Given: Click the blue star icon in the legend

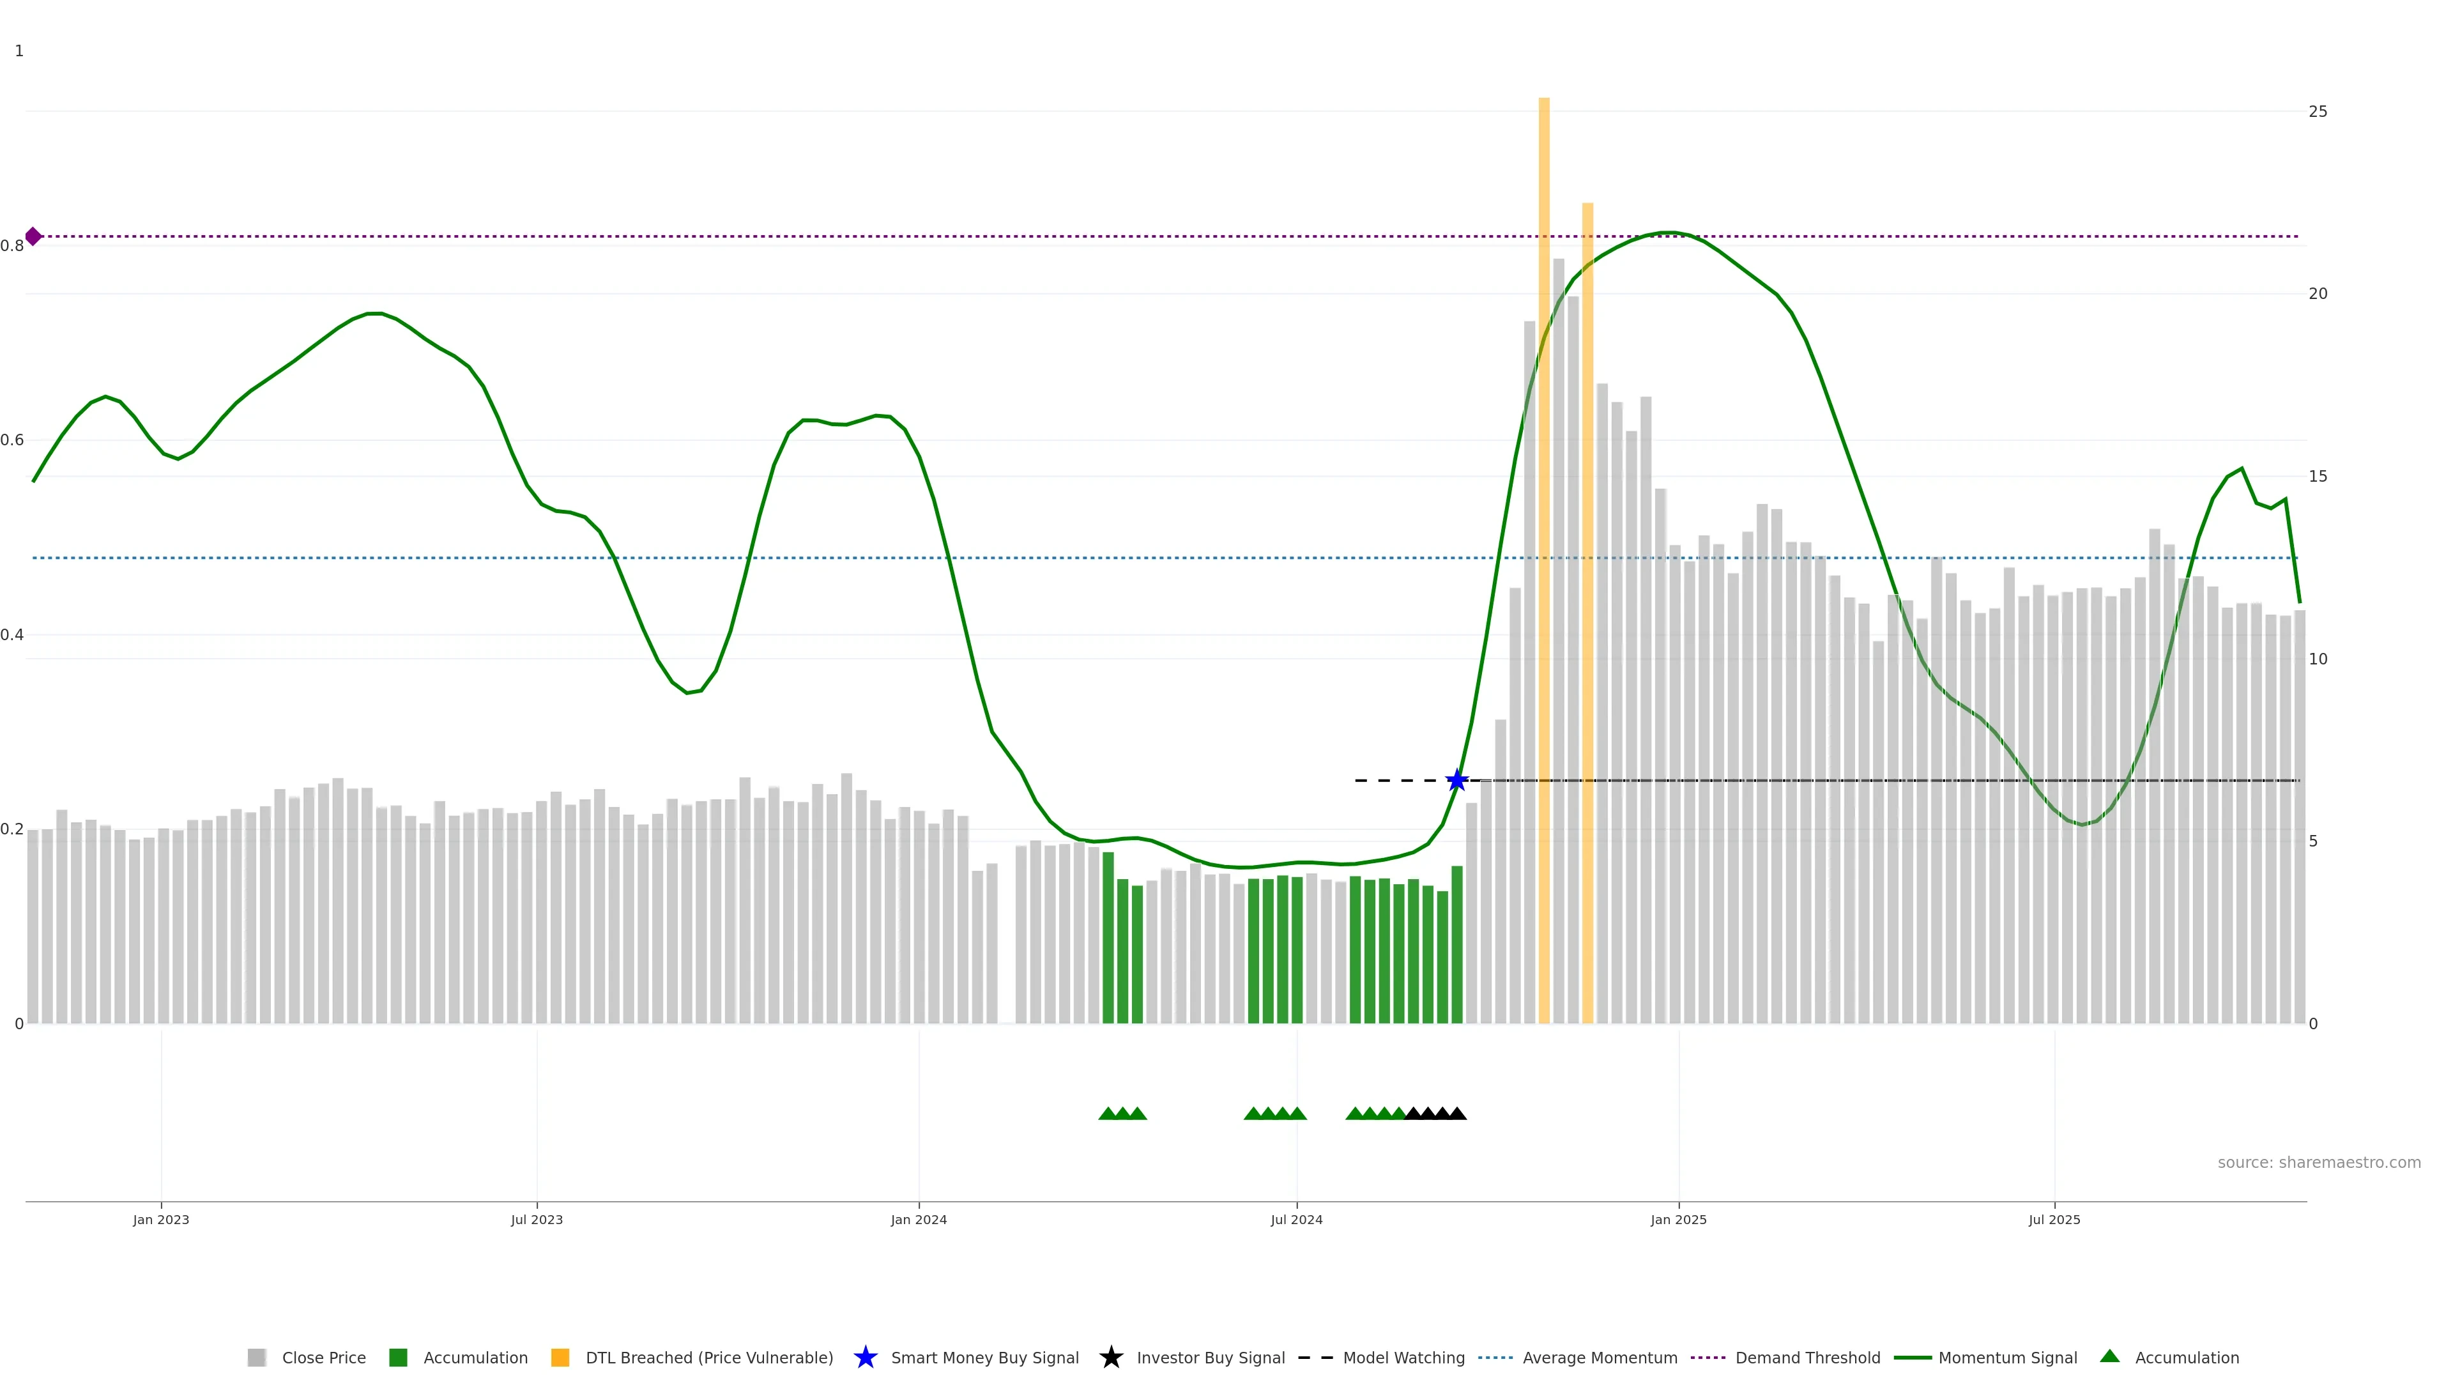Looking at the screenshot, I should [x=865, y=1357].
